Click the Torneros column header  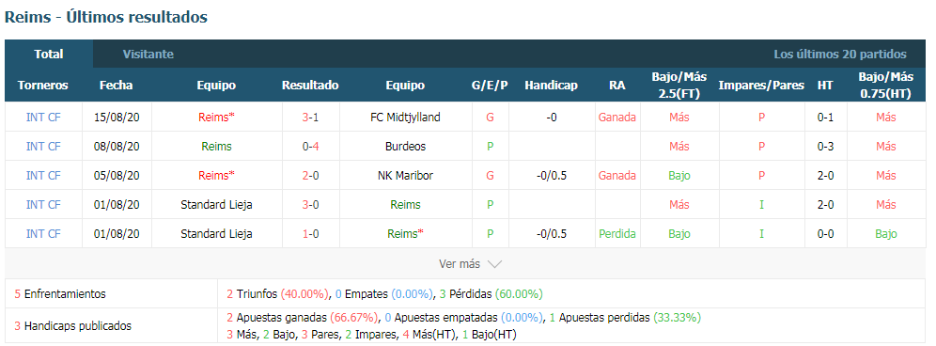(43, 86)
